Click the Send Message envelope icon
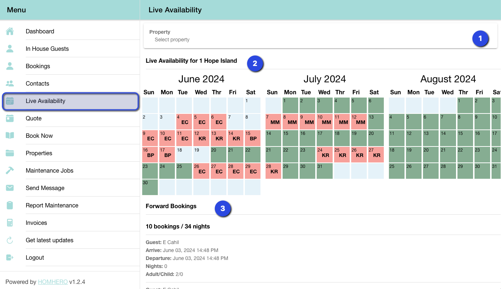This screenshot has width=501, height=289. click(x=10, y=188)
